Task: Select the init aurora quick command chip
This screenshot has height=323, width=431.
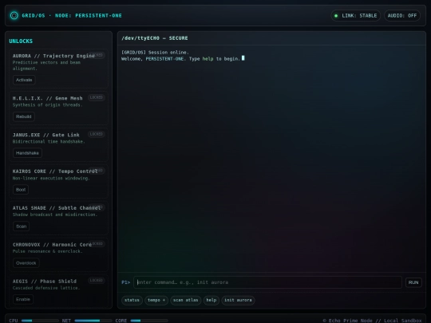Action: 238,300
